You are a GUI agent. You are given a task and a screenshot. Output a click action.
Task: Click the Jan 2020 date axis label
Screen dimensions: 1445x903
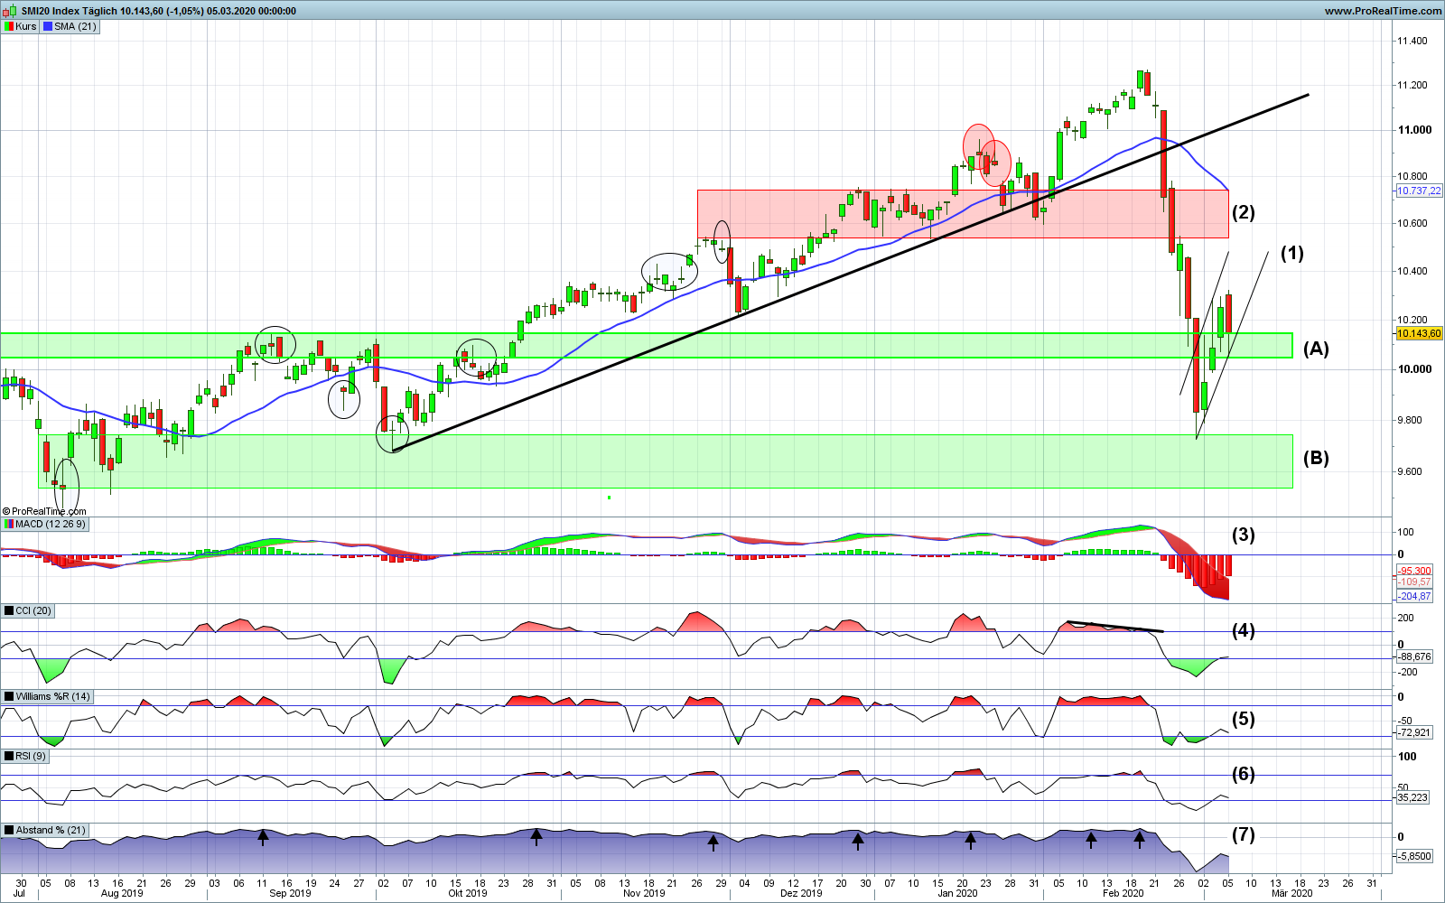pyautogui.click(x=957, y=893)
